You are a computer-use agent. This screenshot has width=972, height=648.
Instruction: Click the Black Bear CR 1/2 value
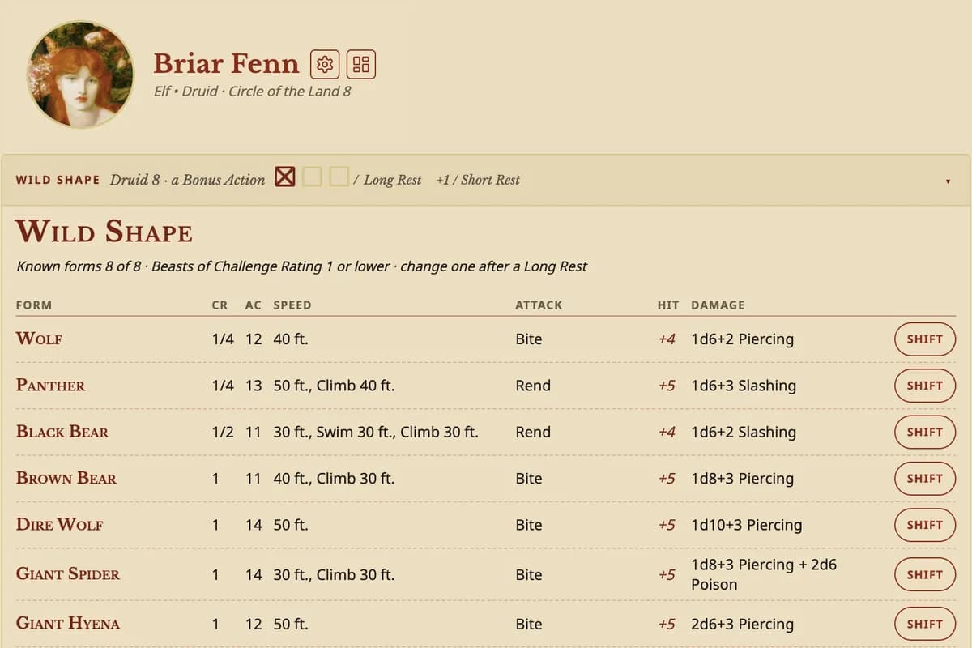pyautogui.click(x=223, y=432)
